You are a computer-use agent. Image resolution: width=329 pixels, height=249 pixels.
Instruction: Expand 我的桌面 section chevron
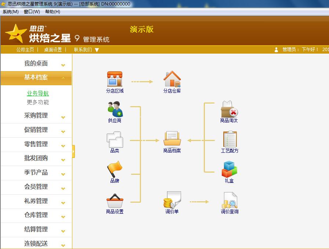pyautogui.click(x=63, y=65)
